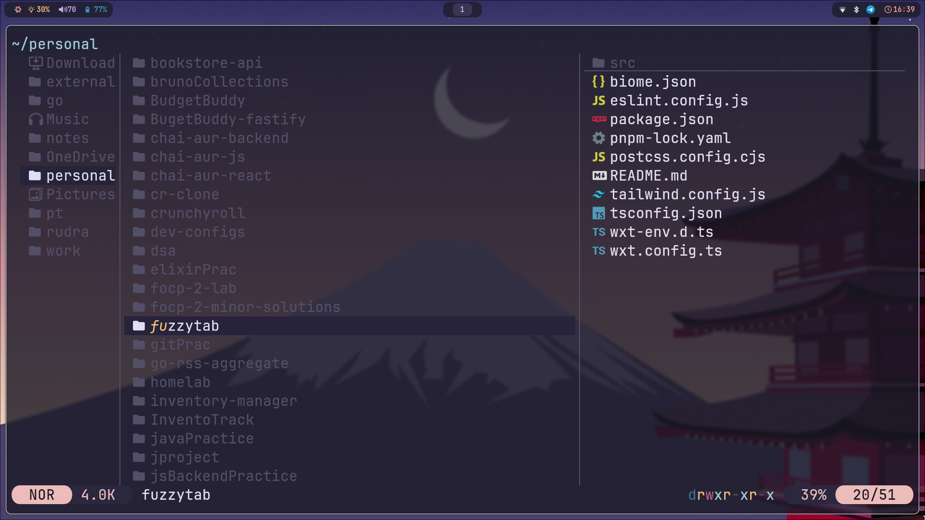Click the Bluetooth icon in top bar
Screen dimensions: 925x520
[x=856, y=10]
